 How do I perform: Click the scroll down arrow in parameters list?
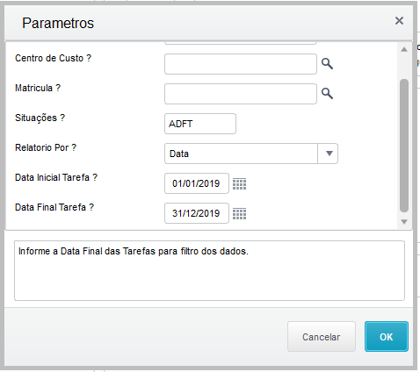pyautogui.click(x=404, y=222)
